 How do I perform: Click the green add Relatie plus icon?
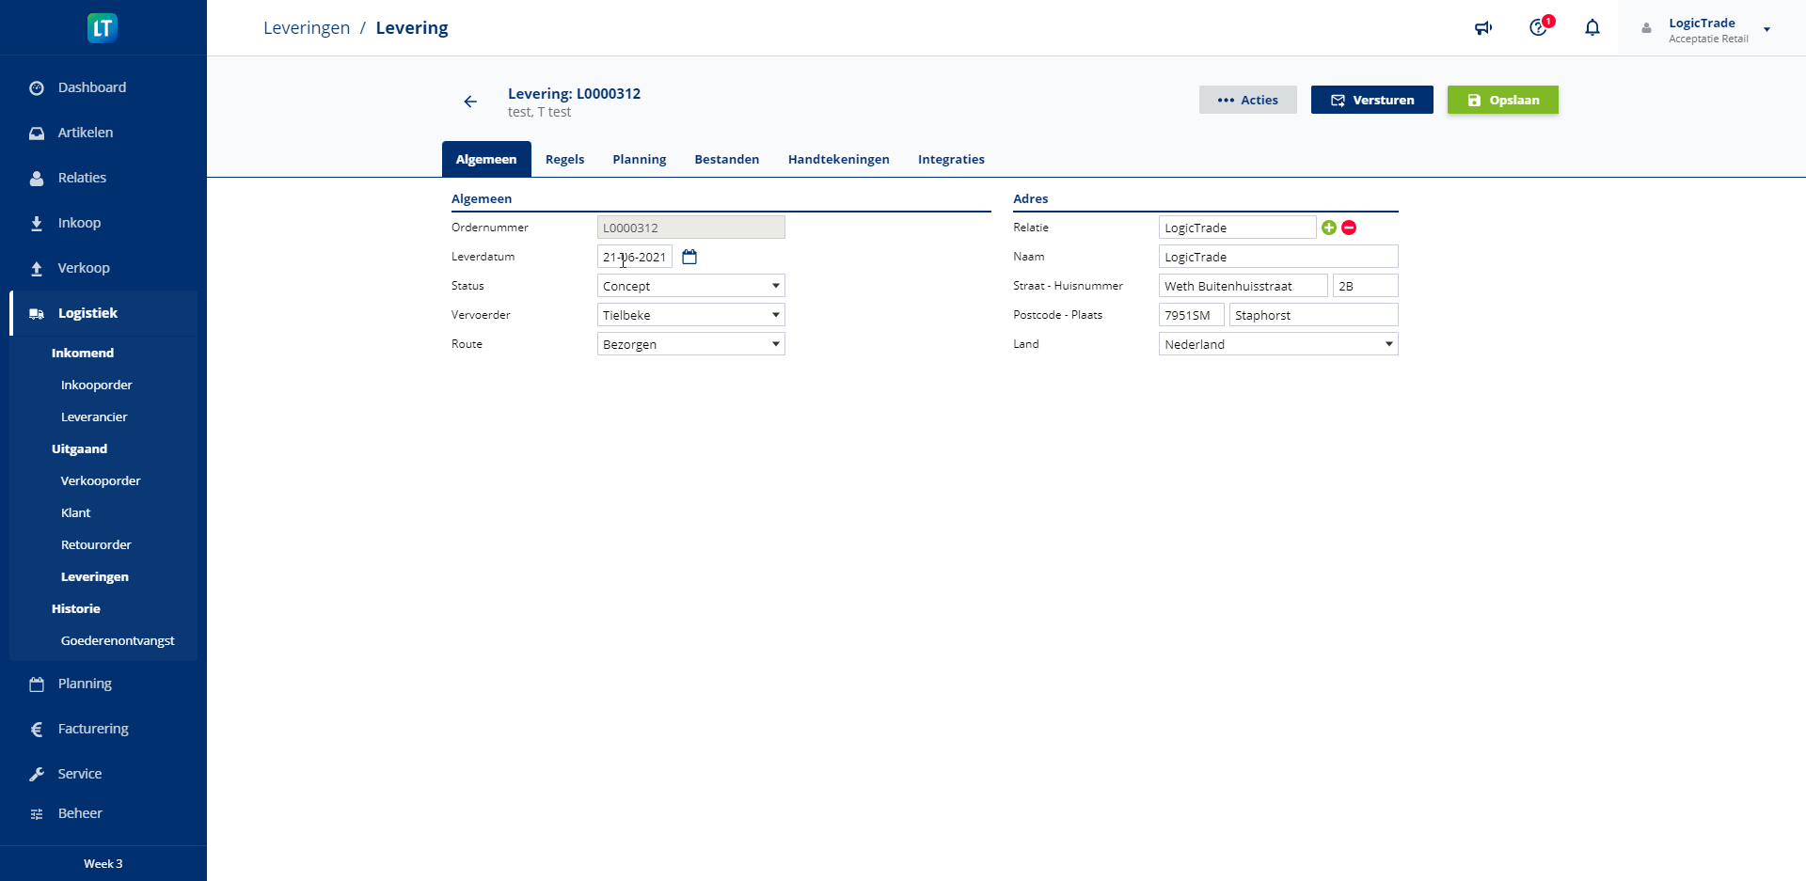coord(1328,228)
